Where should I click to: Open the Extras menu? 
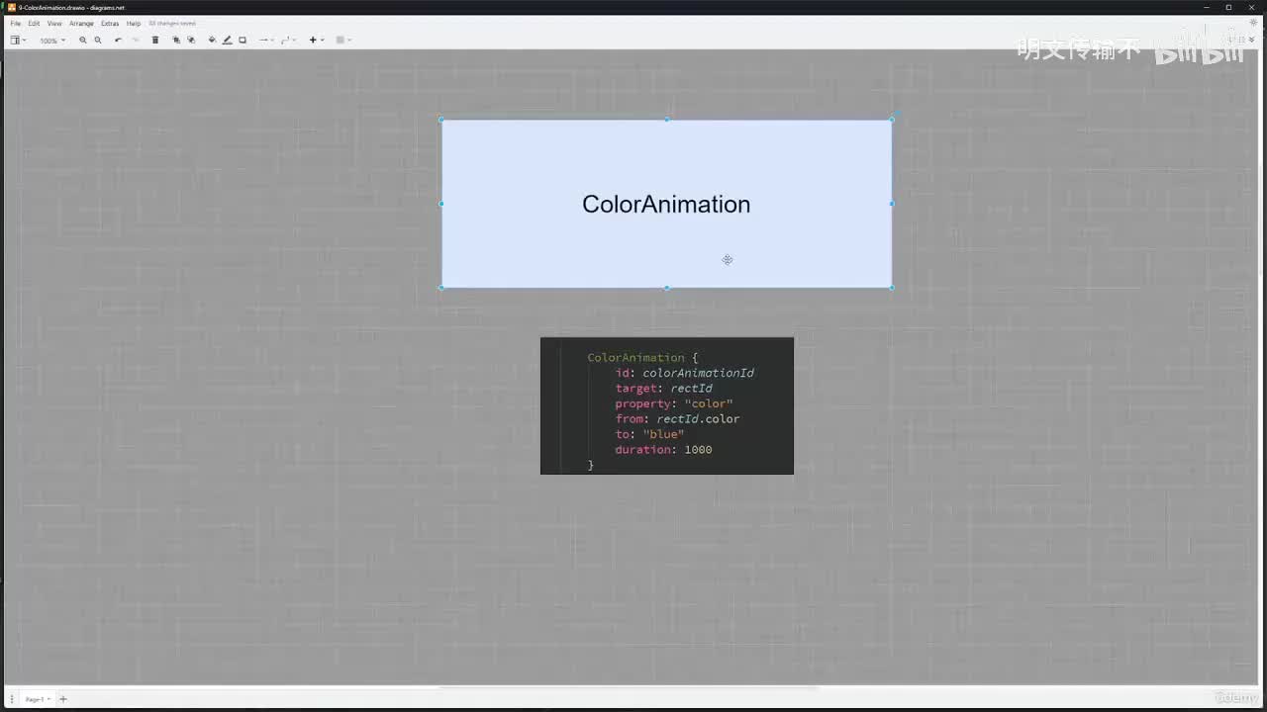point(110,23)
